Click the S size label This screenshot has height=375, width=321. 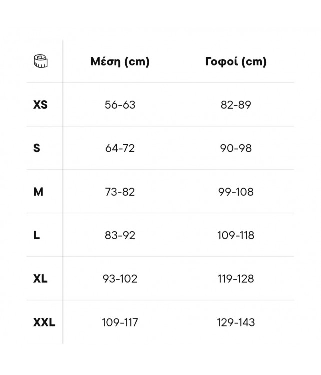(x=37, y=148)
